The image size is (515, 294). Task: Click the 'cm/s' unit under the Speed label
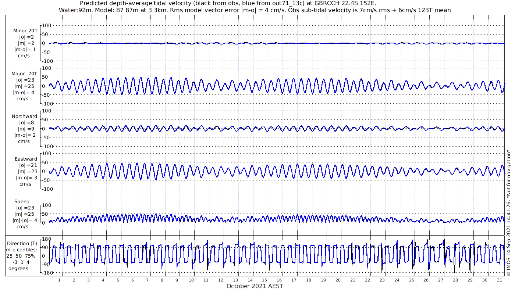click(22, 227)
